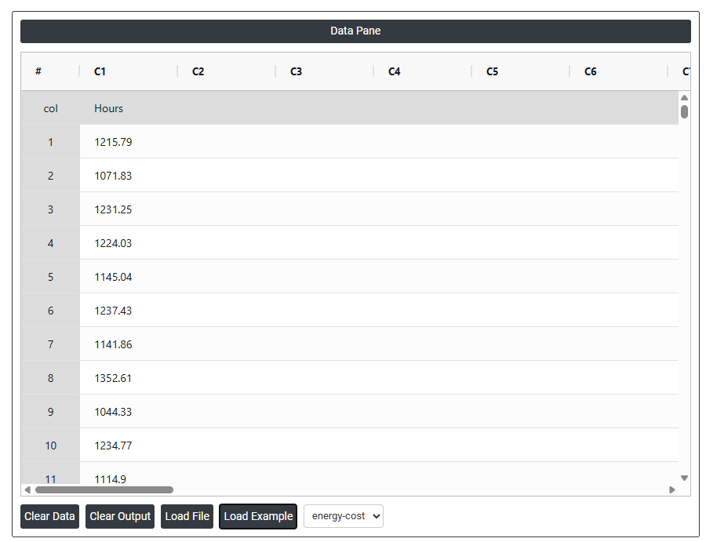Click the Load Example button
This screenshot has width=706, height=542.
pyautogui.click(x=258, y=516)
